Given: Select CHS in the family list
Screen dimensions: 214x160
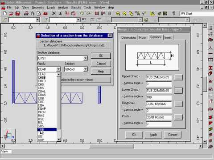Looking at the screenshot, I should tap(47, 84).
